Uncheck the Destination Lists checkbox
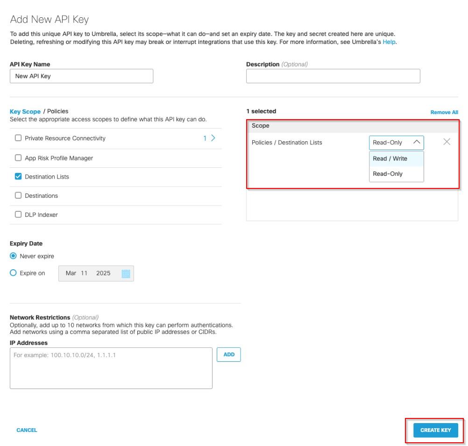 pyautogui.click(x=18, y=177)
